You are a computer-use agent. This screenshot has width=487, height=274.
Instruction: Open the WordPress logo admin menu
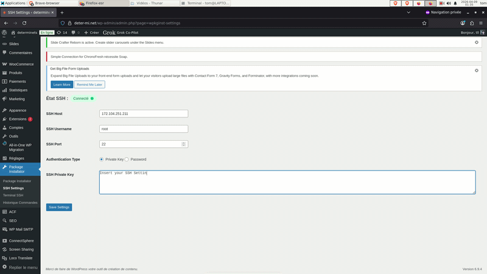click(4, 32)
